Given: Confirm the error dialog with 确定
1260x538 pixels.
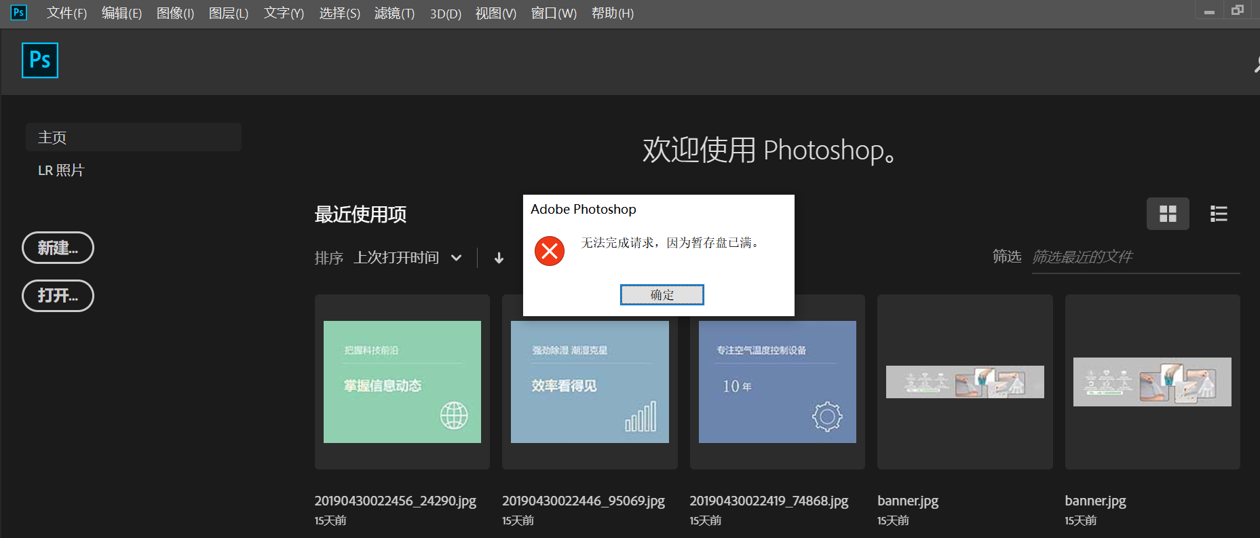Looking at the screenshot, I should click(x=662, y=294).
